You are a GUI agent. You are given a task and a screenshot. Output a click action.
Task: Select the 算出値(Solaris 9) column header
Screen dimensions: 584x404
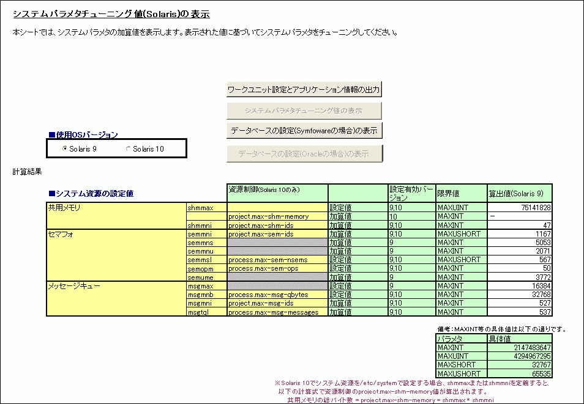click(520, 193)
